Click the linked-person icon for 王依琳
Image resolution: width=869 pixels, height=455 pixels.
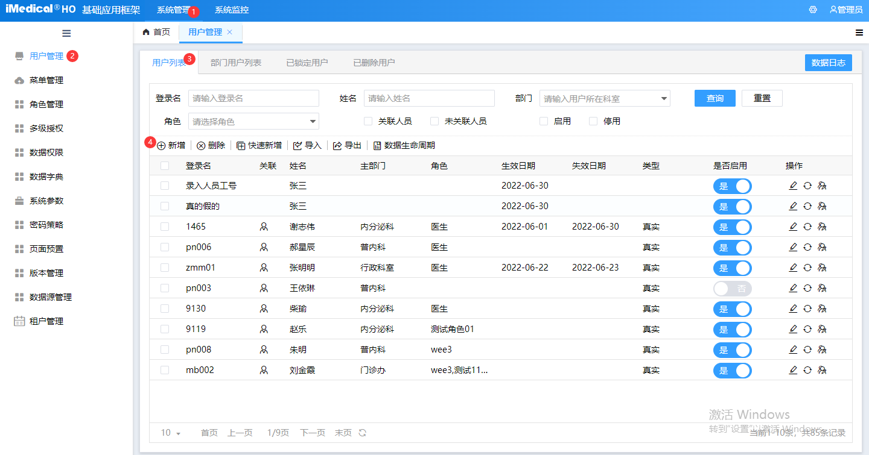(264, 288)
